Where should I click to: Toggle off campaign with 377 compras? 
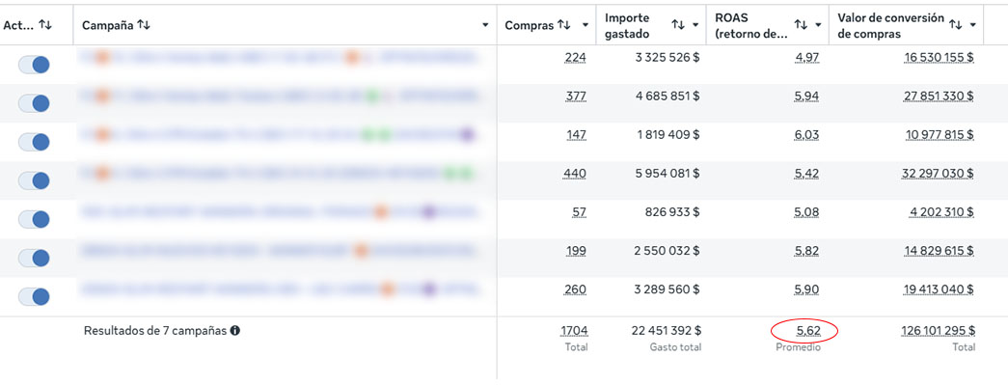pyautogui.click(x=34, y=103)
